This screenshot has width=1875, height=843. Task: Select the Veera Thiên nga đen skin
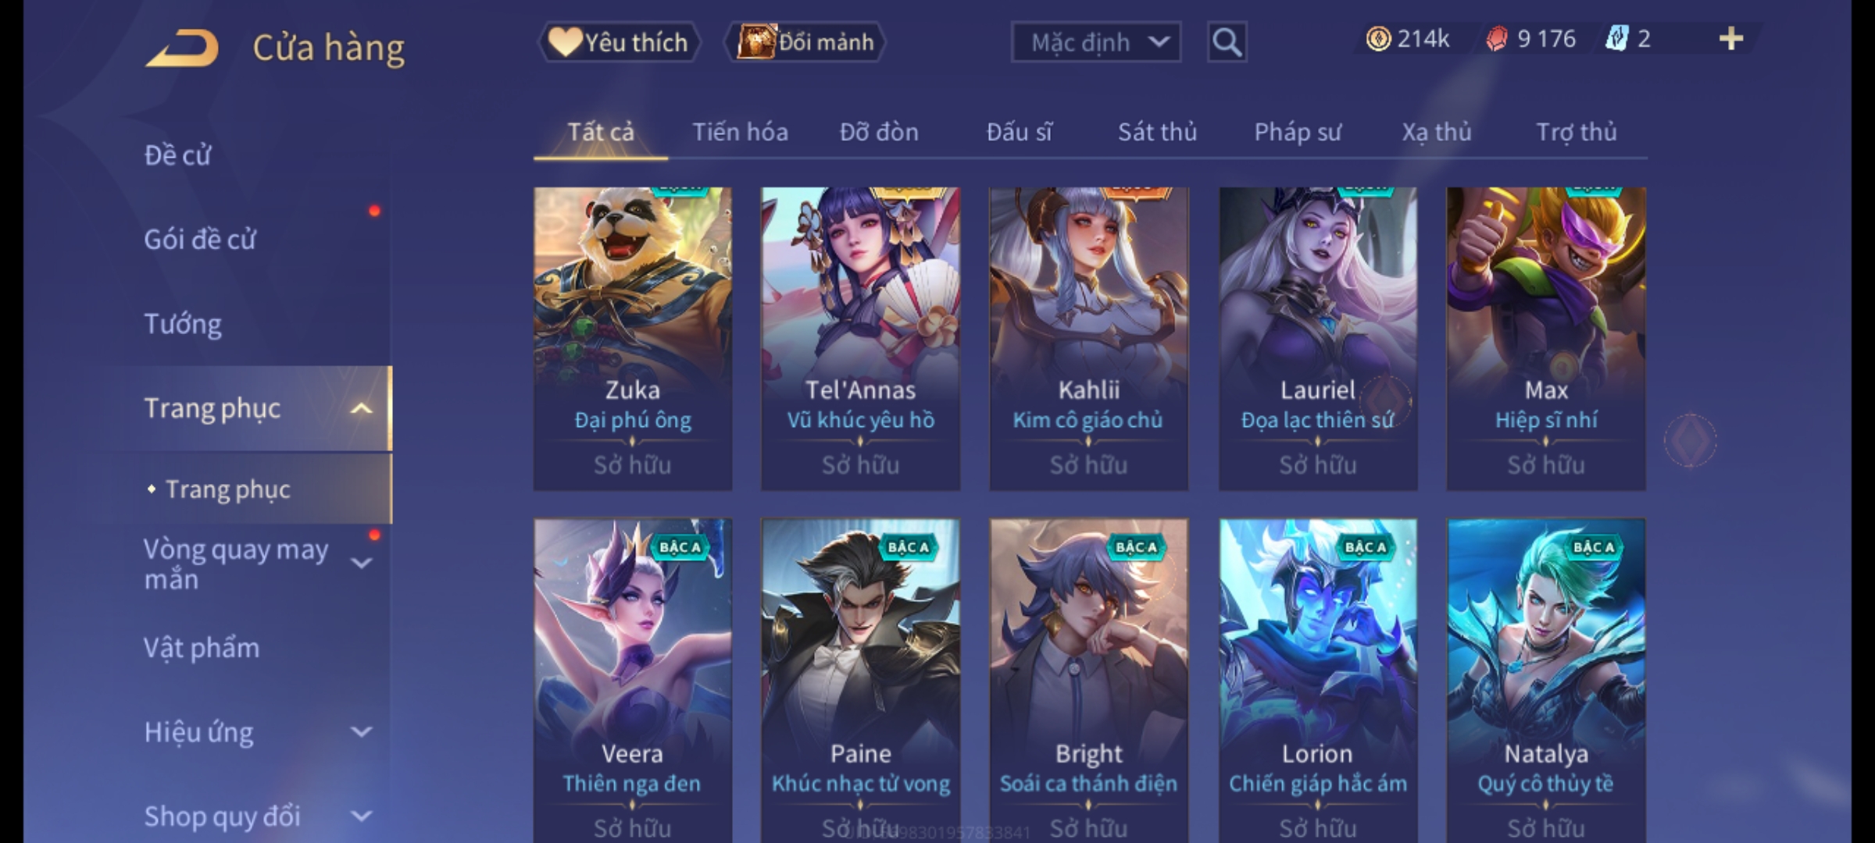point(633,681)
